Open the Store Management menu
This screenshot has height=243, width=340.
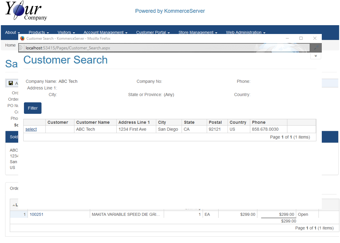(198, 33)
